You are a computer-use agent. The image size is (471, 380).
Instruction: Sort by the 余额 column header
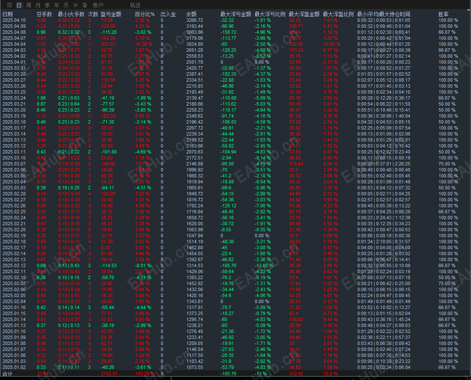[191, 14]
